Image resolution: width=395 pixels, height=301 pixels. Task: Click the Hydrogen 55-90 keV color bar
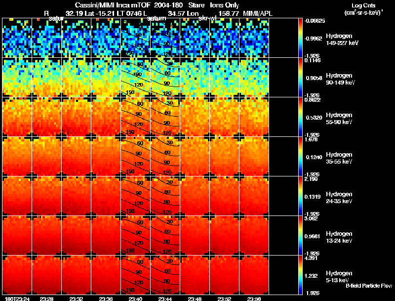[x=300, y=117]
